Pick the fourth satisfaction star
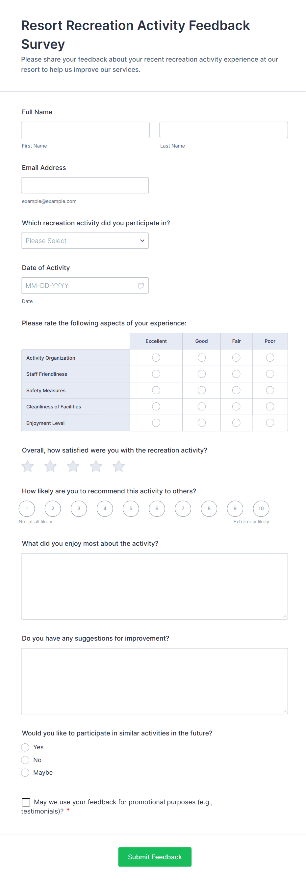 [x=96, y=466]
